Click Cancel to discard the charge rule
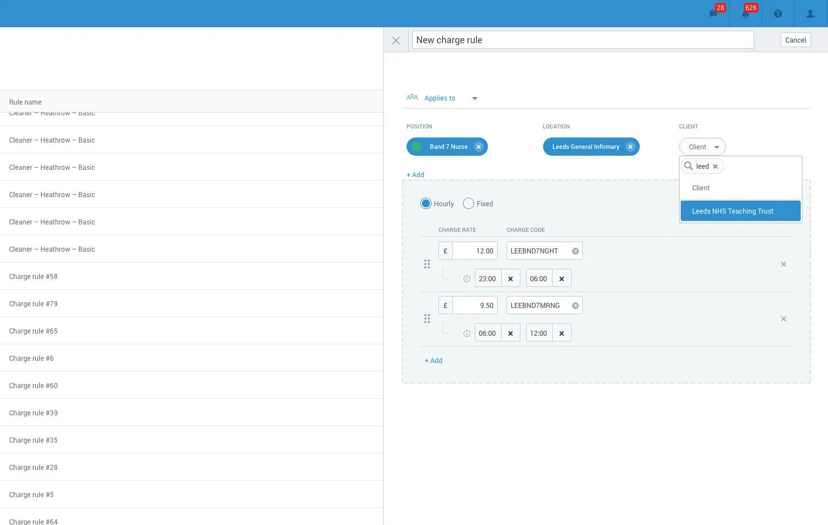828x525 pixels. pyautogui.click(x=796, y=40)
